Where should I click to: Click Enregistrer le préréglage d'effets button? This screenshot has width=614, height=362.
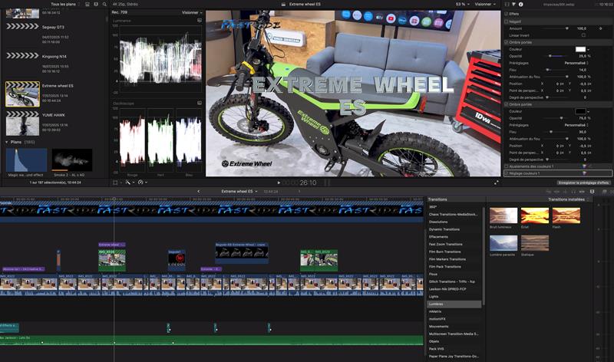click(x=584, y=183)
